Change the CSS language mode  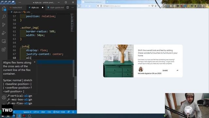pyautogui.click(x=49, y=112)
